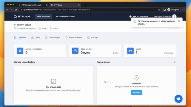This screenshot has height=107, width=191.
Task: Click green status dot beside snowy-cloud
Action: click(15, 25)
